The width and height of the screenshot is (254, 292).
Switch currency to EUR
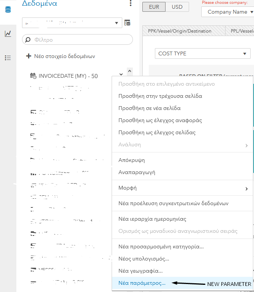click(x=154, y=7)
